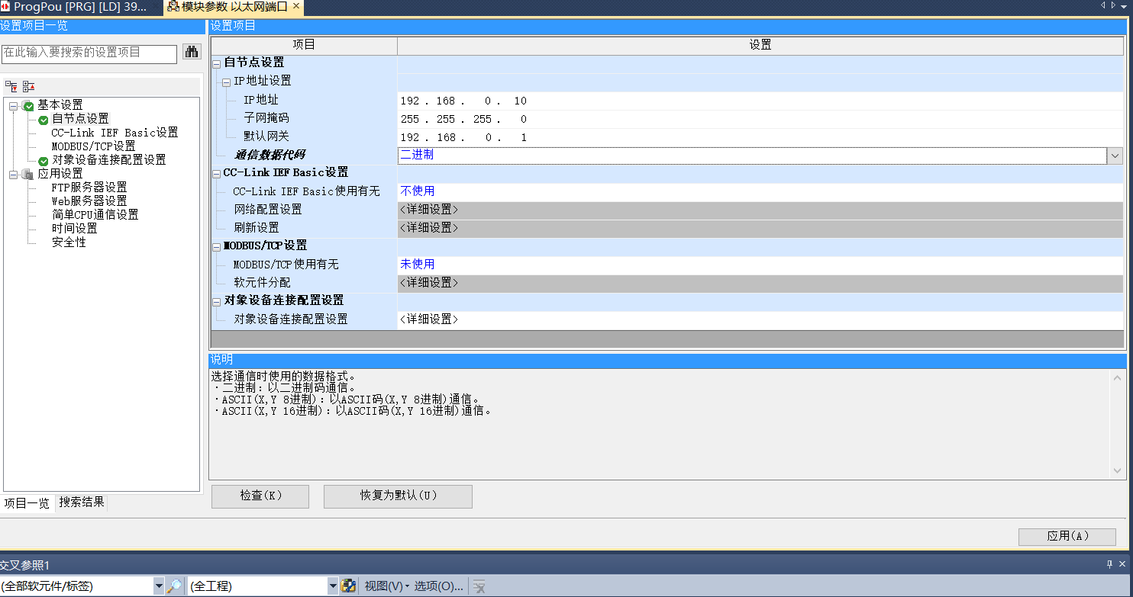Screen dimensions: 1133x597
Task: Open the 通信数据代码 dropdown arrow
Action: pos(1115,156)
